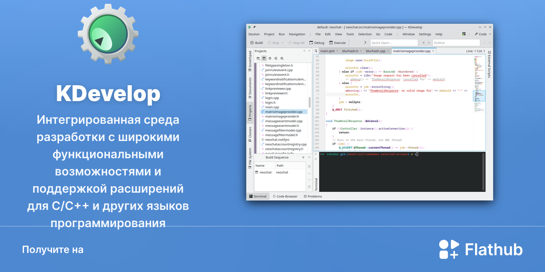
Task: Switch to the Code Browser bottom tab
Action: tap(285, 196)
